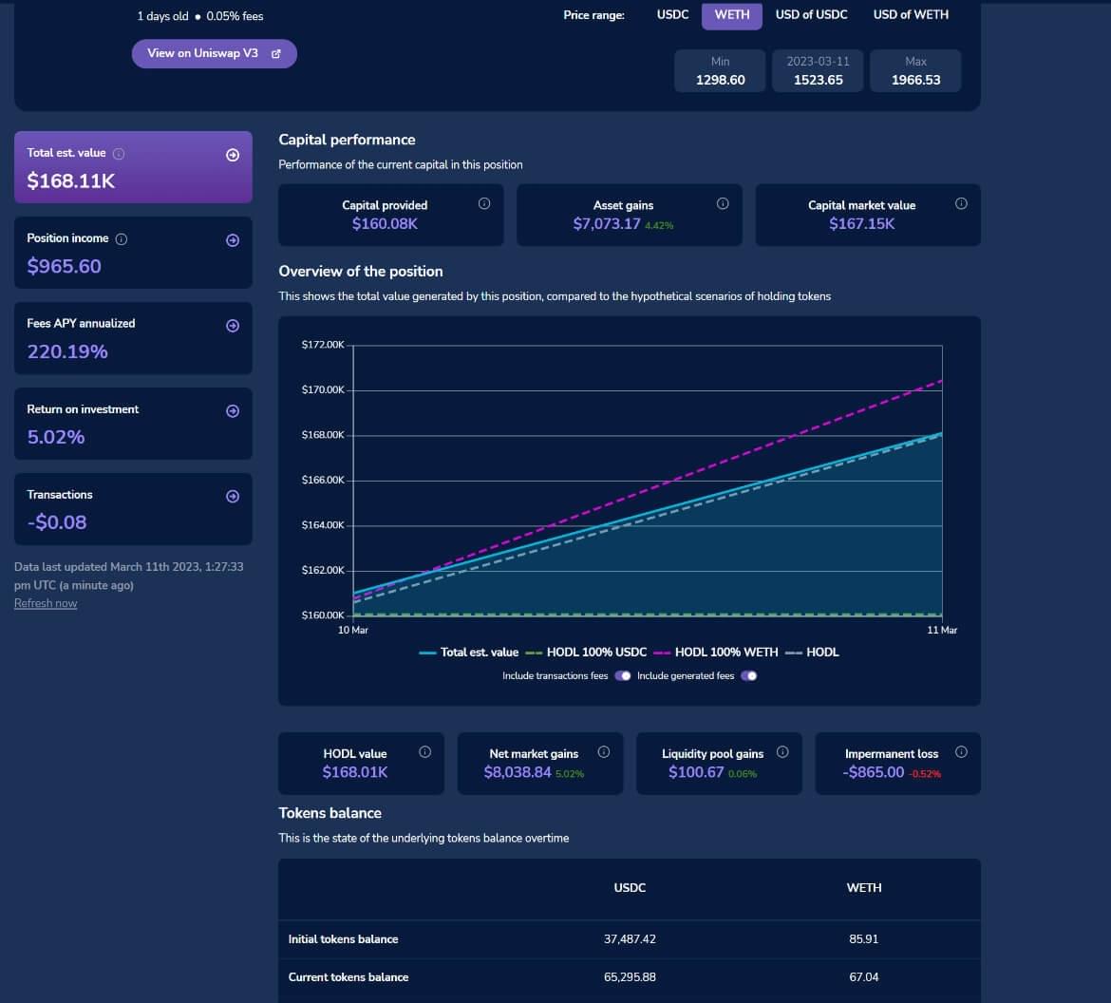
Task: Toggle gray HODL legend series
Action: point(812,653)
